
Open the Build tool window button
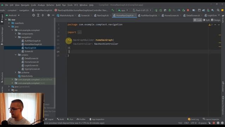[x=60, y=119]
